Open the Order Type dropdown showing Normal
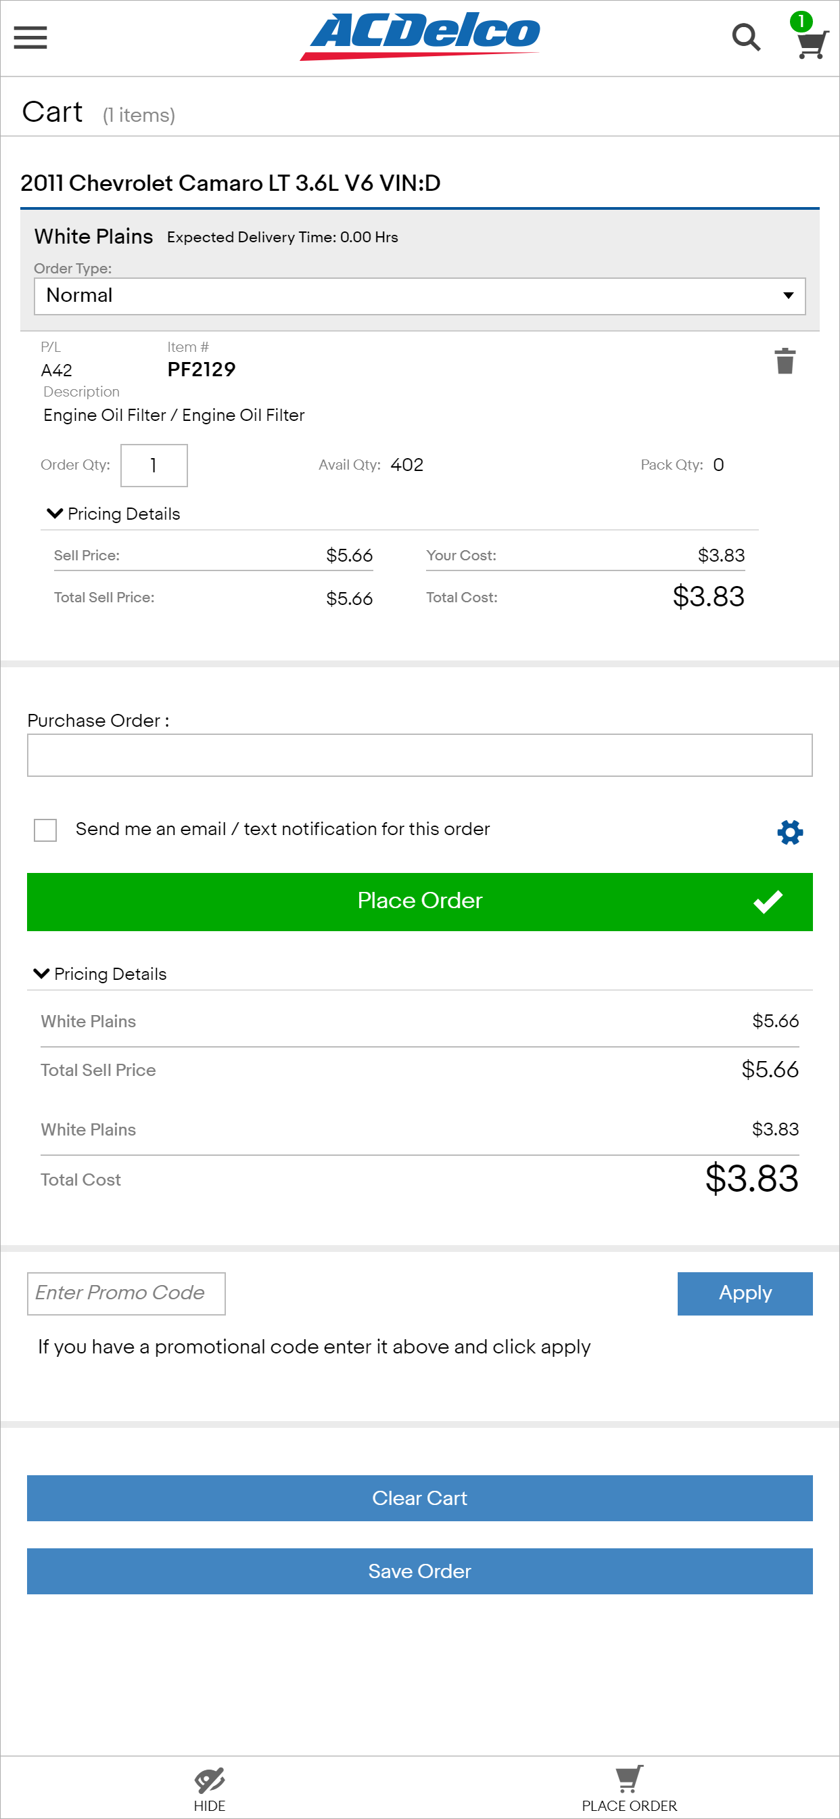Screen dimensions: 840x1819 click(x=420, y=296)
